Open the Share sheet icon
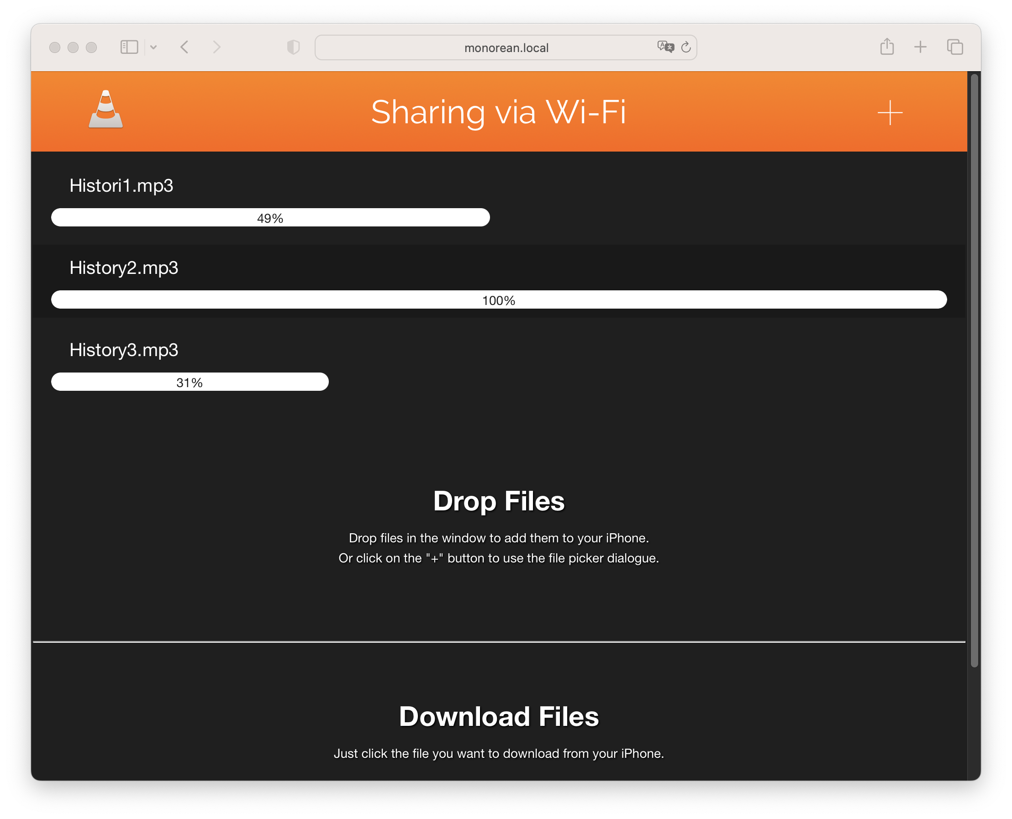The width and height of the screenshot is (1012, 819). click(x=887, y=47)
